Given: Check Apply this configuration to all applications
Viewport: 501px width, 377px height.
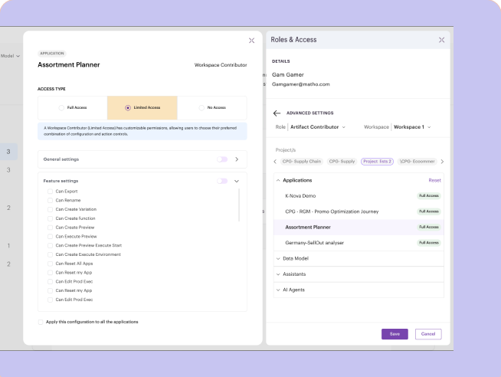Looking at the screenshot, I should [41, 322].
